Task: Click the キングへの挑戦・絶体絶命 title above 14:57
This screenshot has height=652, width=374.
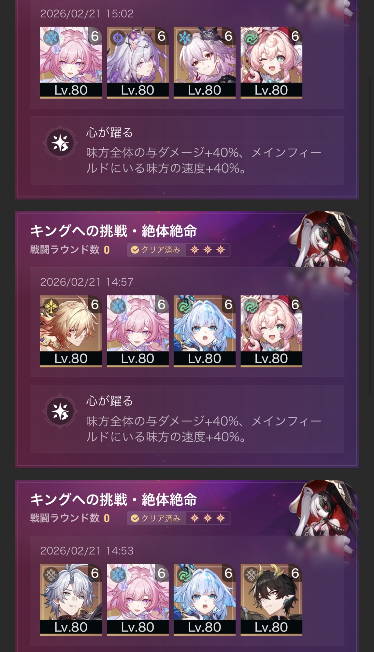Action: click(113, 231)
